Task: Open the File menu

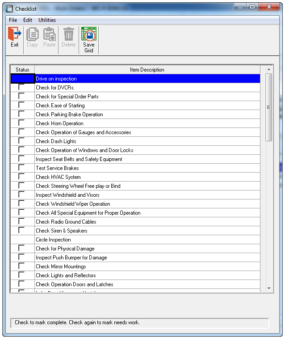Action: (x=13, y=20)
